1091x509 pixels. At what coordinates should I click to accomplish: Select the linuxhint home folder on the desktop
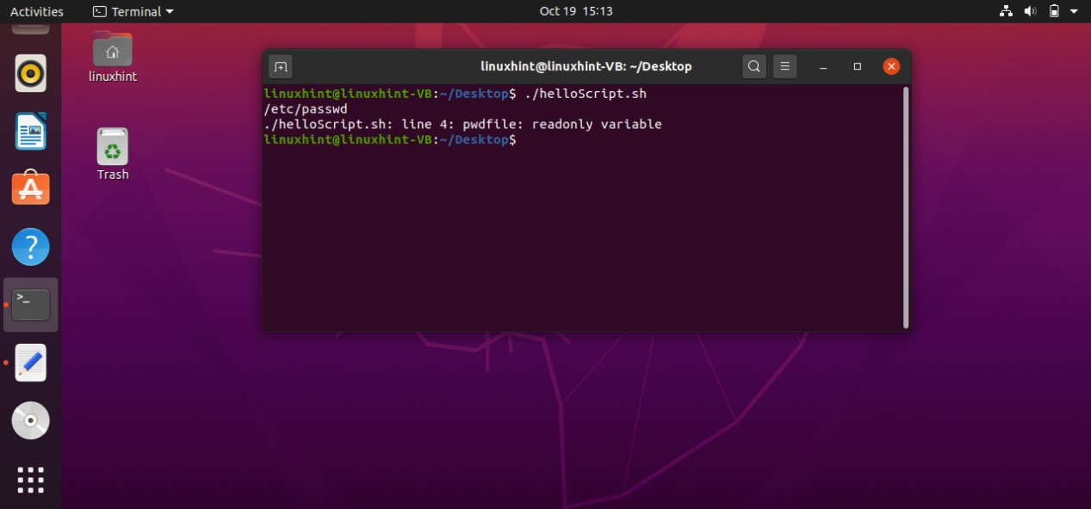point(113,57)
